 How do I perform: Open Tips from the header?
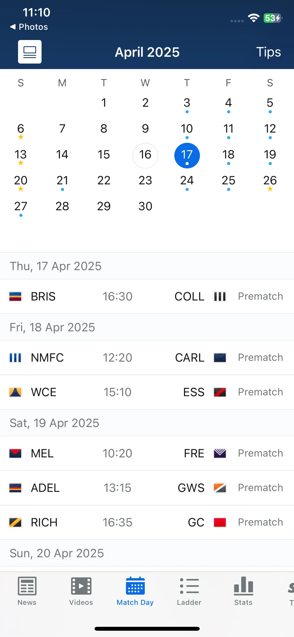268,52
